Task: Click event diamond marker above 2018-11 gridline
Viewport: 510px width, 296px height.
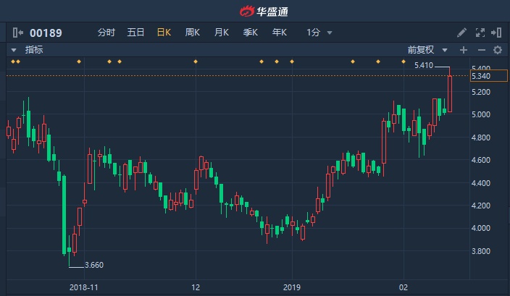Action: [x=79, y=62]
